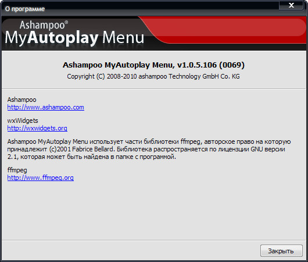Close the About dialog with the X icon
This screenshot has width=308, height=262.
coord(291,5)
